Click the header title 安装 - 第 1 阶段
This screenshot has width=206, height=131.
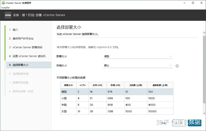click(x=39, y=15)
